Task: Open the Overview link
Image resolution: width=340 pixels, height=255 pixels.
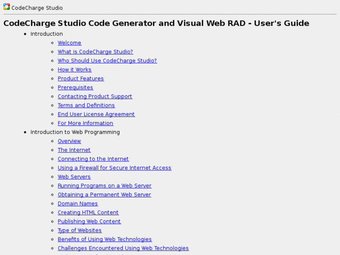Action: point(69,141)
